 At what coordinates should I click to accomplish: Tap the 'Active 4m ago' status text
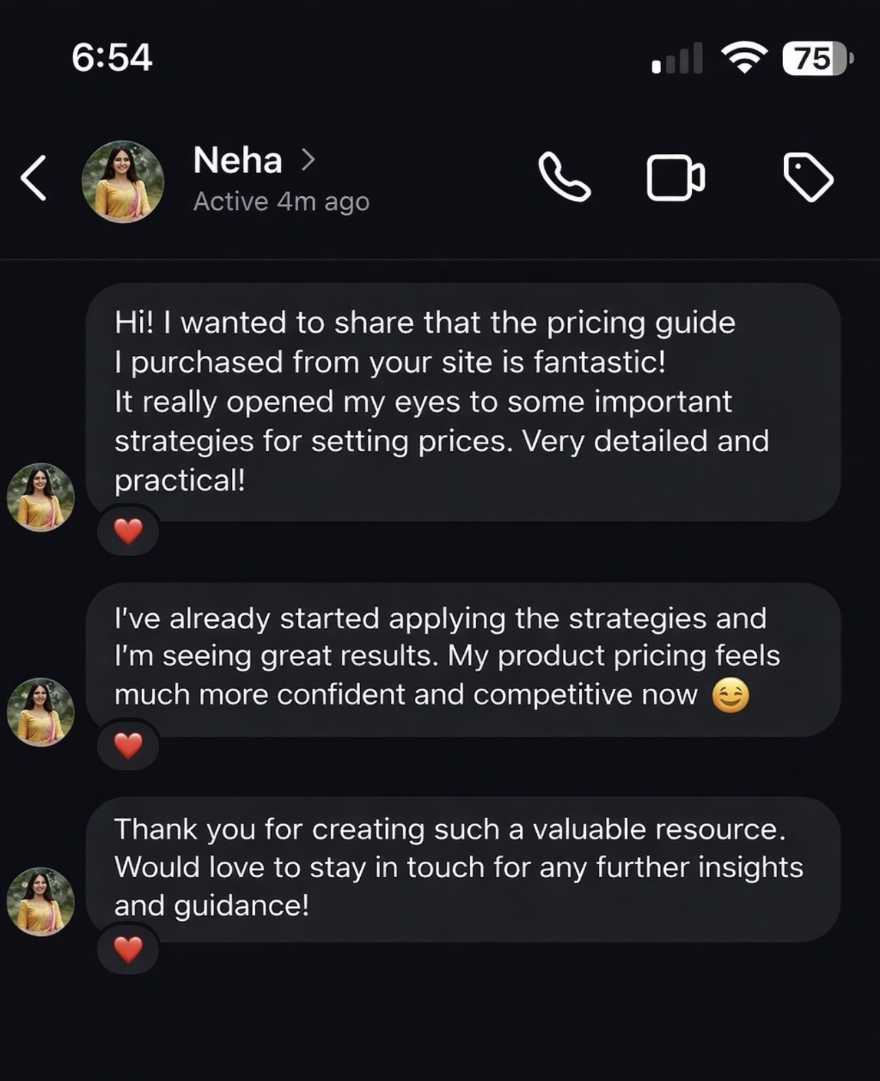281,202
